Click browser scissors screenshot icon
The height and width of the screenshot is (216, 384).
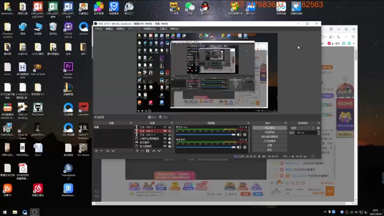pos(331,37)
